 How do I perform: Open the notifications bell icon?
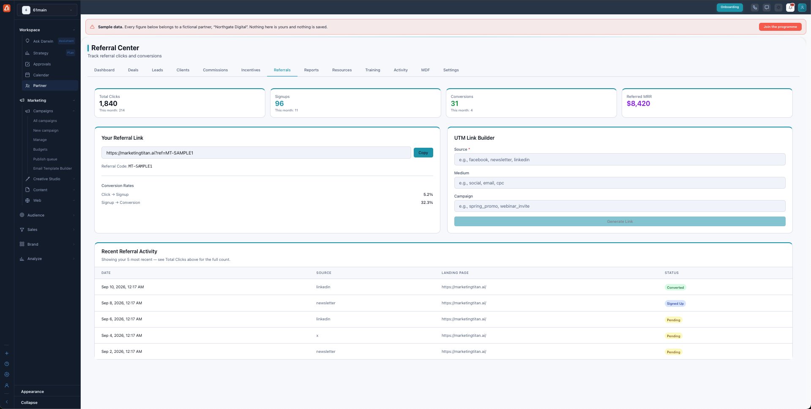(790, 7)
